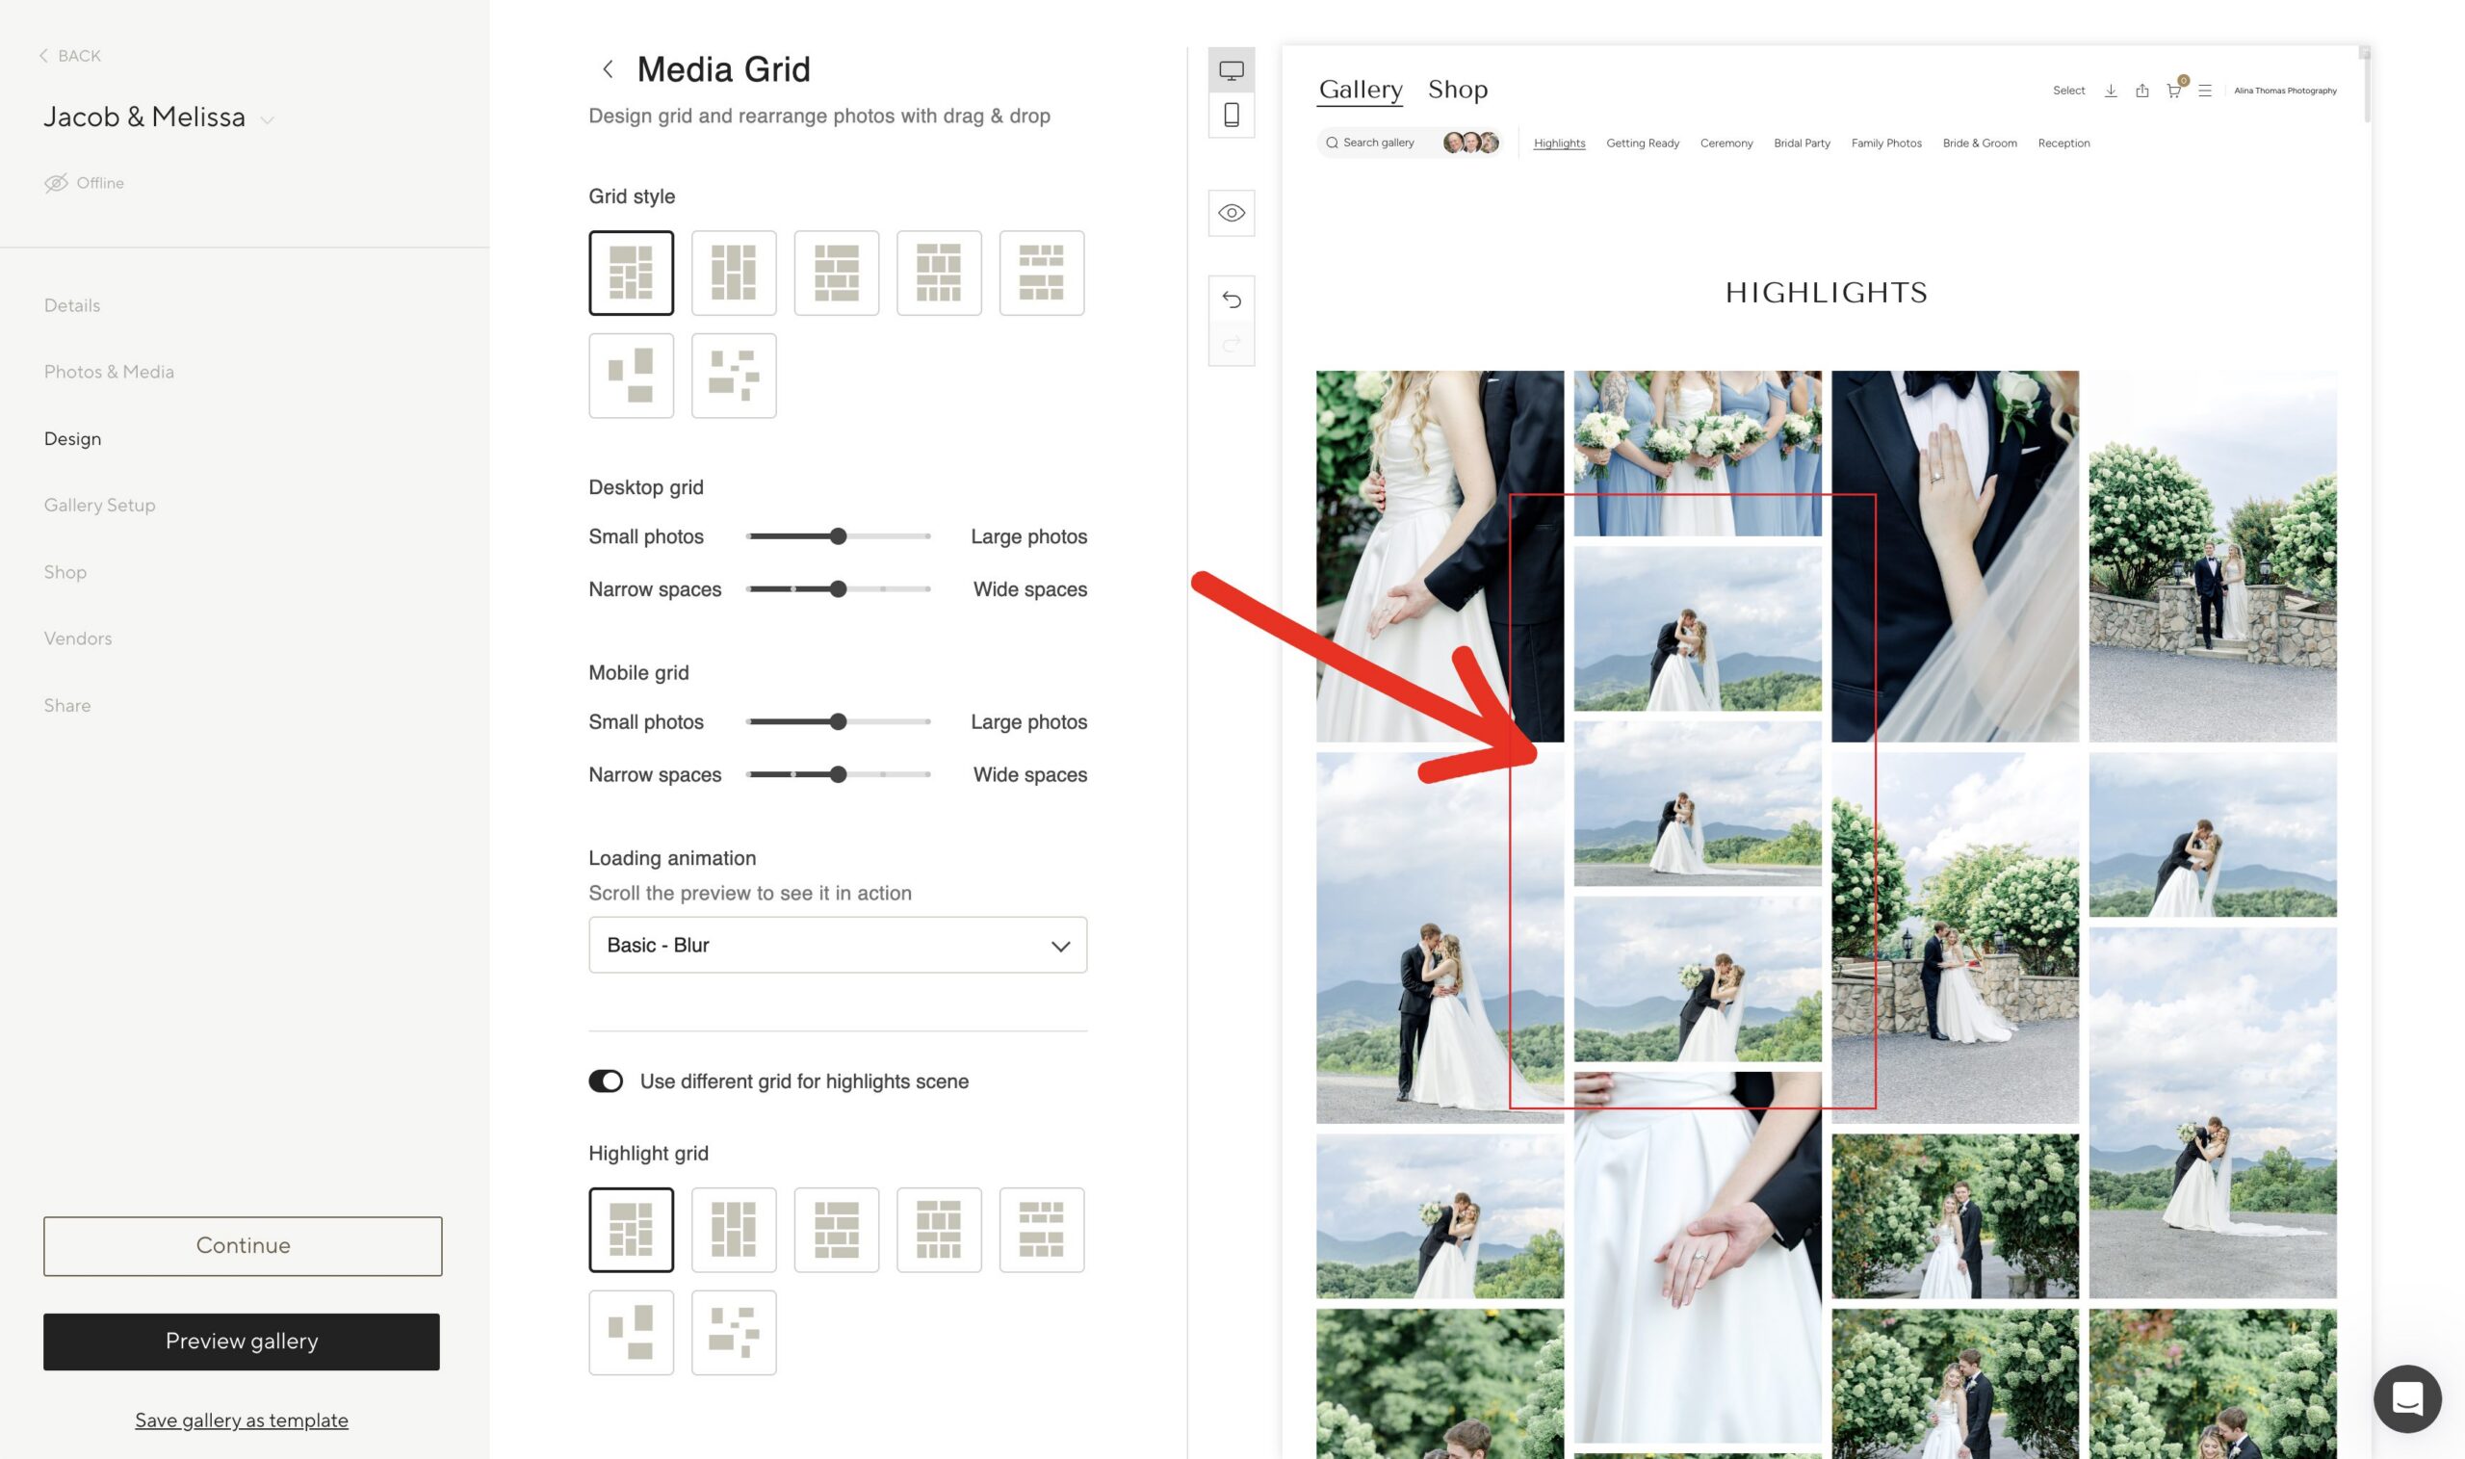Click Save gallery as template link

(x=242, y=1420)
